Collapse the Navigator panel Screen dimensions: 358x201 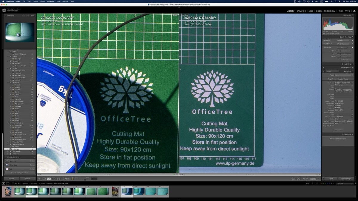[x=5, y=15]
